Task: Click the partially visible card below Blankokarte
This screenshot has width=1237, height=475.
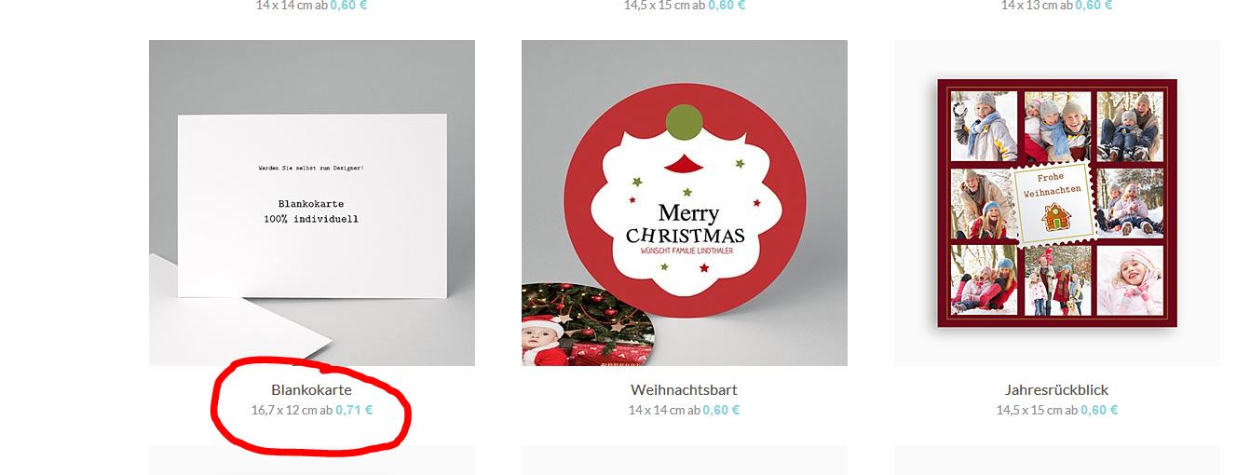Action: tap(312, 460)
